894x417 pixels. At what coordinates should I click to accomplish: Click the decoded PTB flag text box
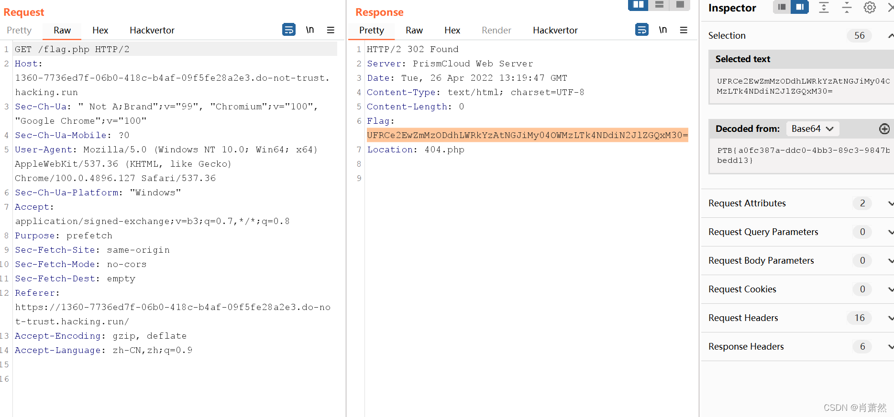pos(802,155)
